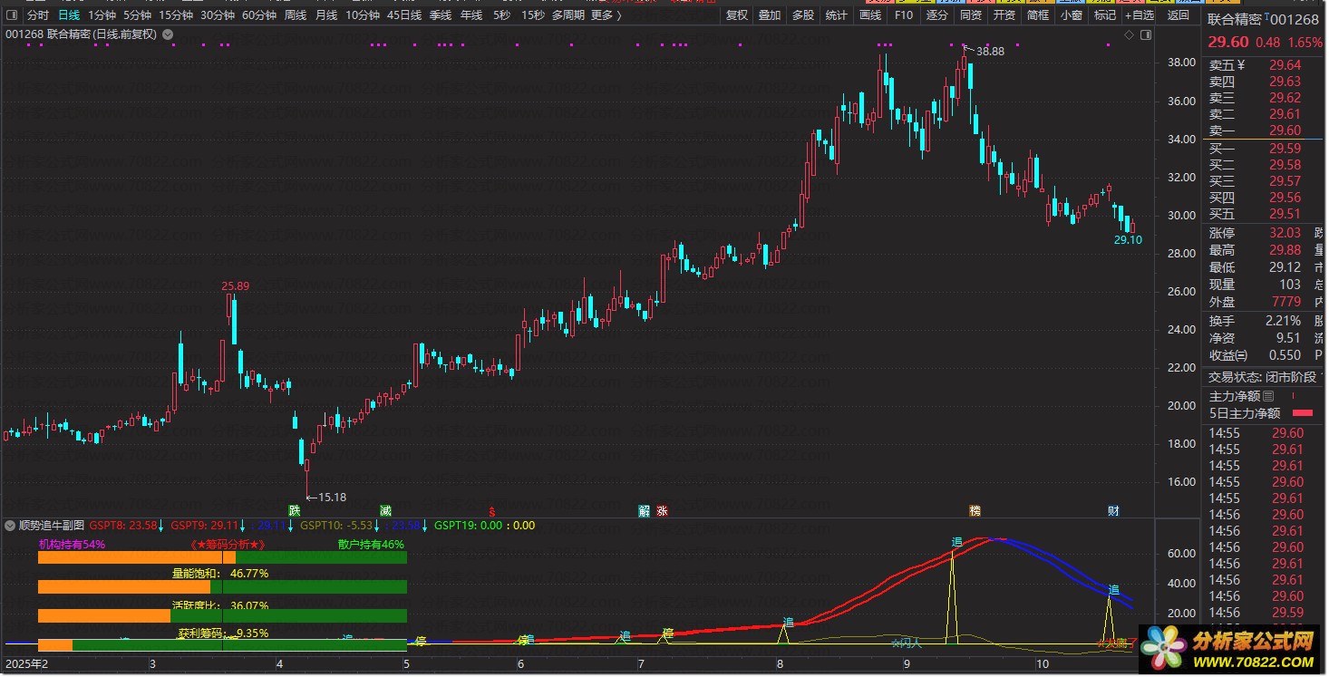The height and width of the screenshot is (677, 1329).
Task: Click the 38.88 high price label
Action: pyautogui.click(x=990, y=52)
